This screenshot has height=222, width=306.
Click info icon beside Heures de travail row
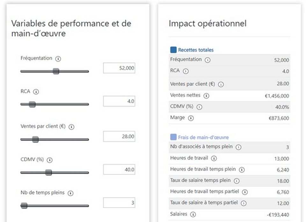pos(214,158)
